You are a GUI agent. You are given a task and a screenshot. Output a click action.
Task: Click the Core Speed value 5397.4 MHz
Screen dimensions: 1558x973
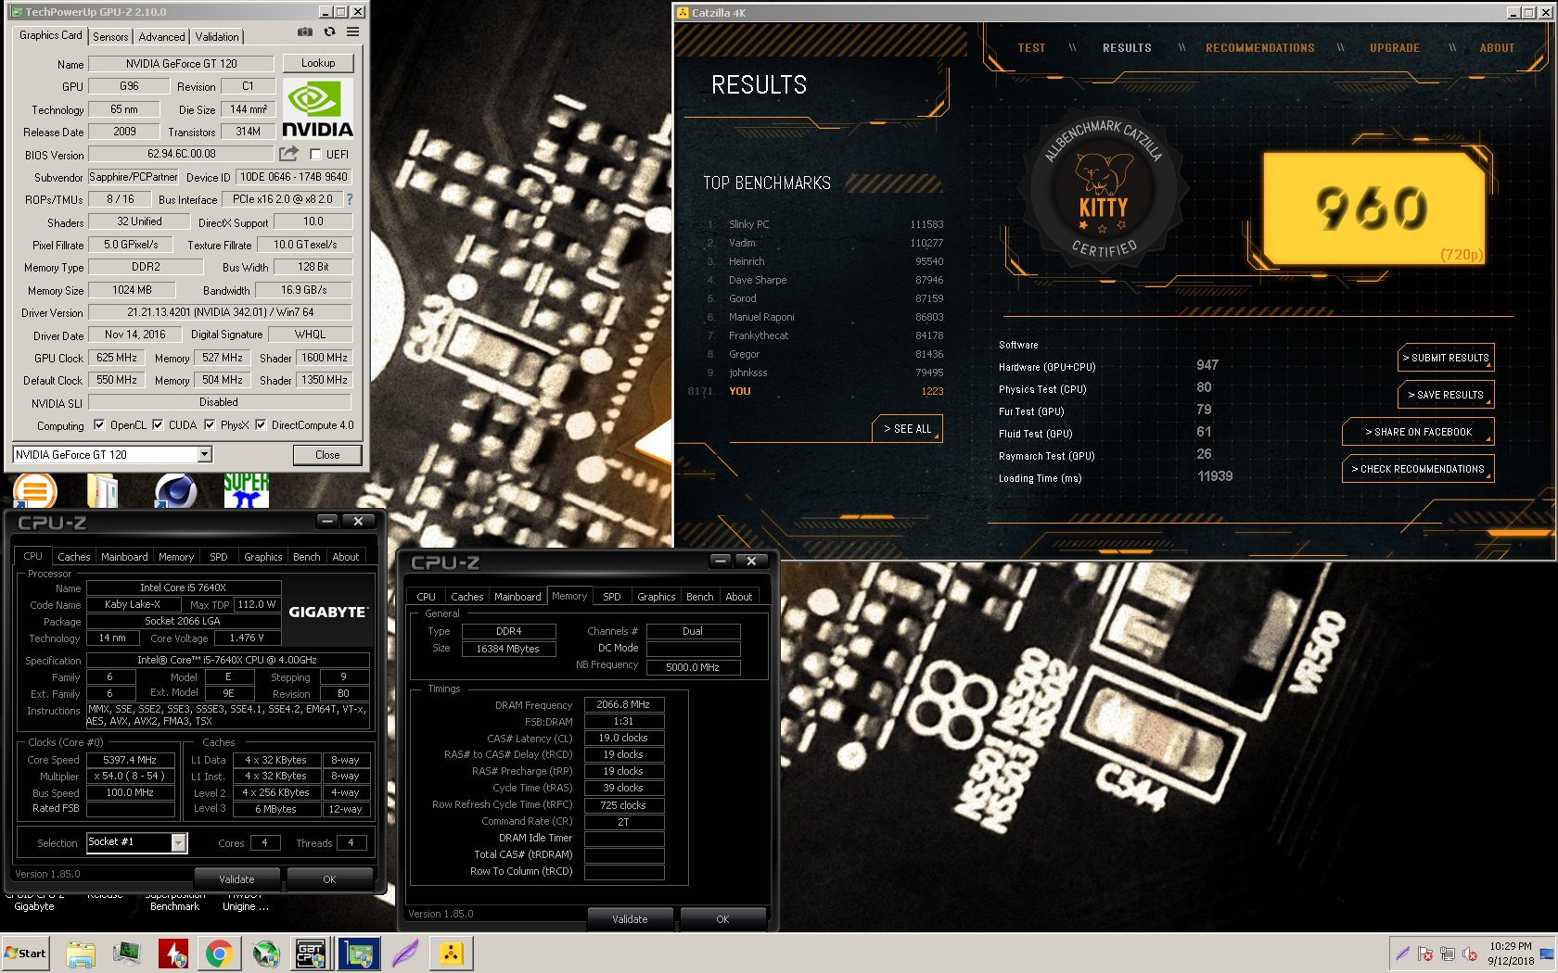click(x=130, y=760)
